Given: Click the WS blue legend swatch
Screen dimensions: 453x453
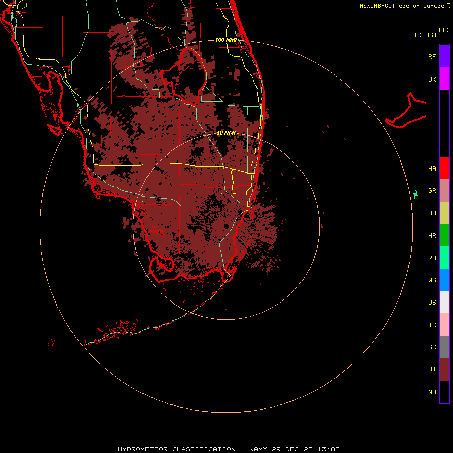Looking at the screenshot, I should pos(444,280).
